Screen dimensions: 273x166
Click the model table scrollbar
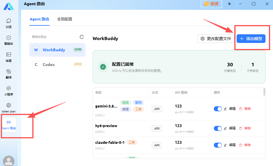[264, 92]
